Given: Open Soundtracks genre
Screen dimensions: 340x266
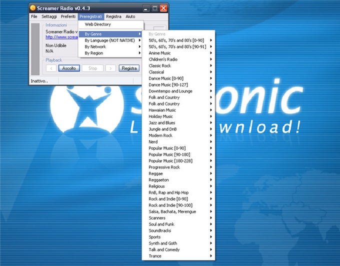Looking at the screenshot, I should (178, 230).
